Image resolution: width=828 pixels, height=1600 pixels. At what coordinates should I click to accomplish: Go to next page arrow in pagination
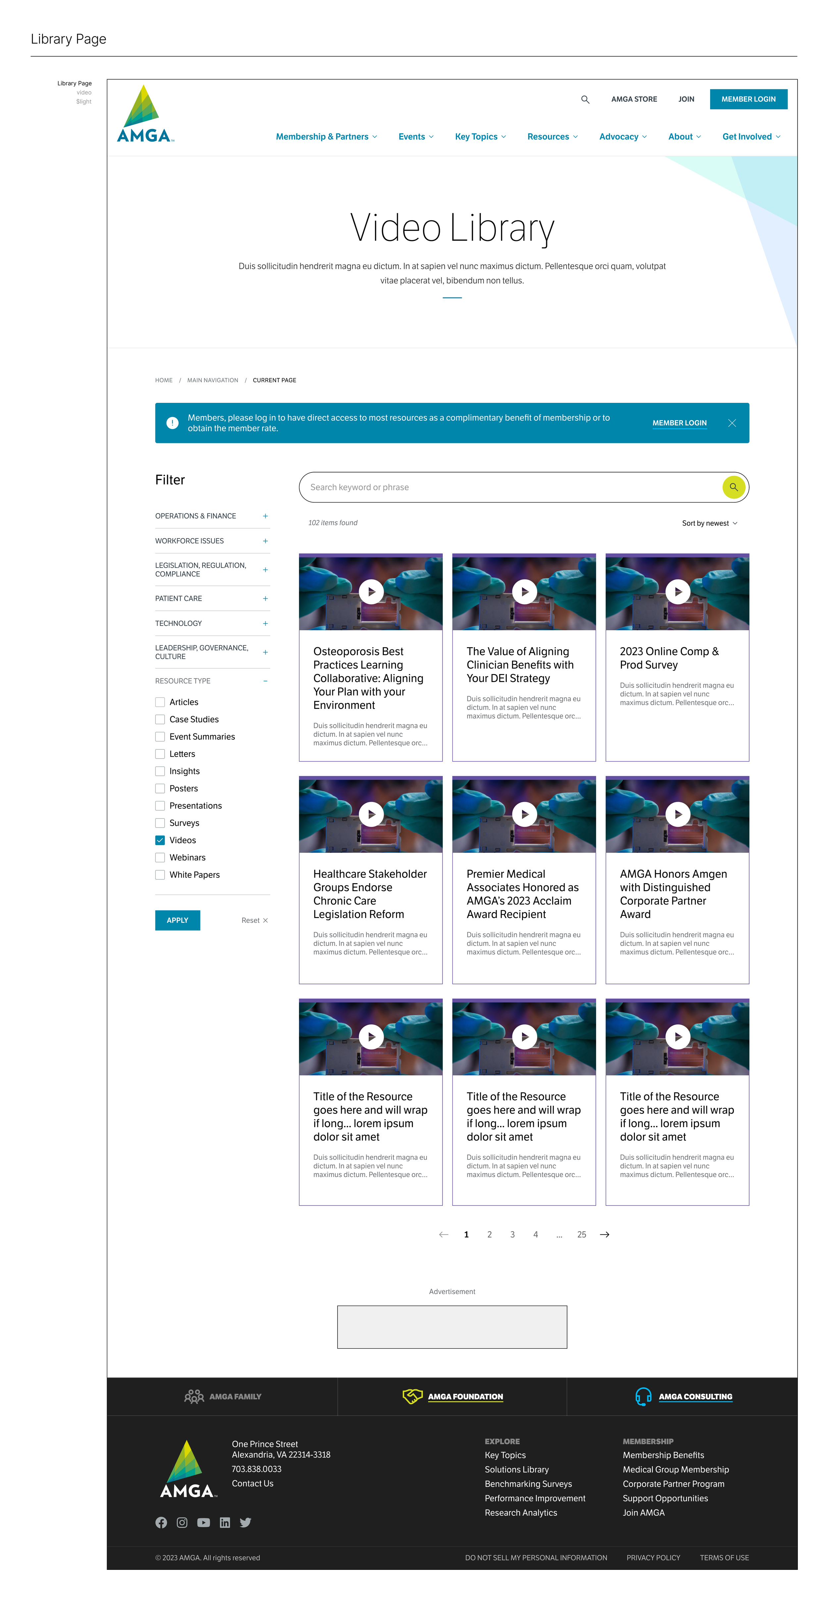click(x=604, y=1235)
